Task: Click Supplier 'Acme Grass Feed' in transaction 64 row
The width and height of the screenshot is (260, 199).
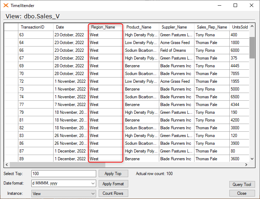Action: coord(177,43)
